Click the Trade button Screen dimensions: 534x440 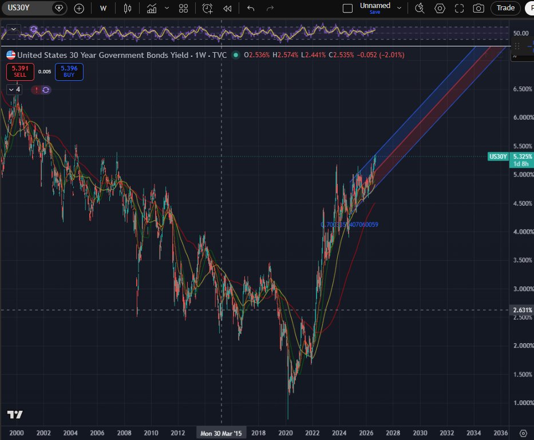tap(505, 8)
